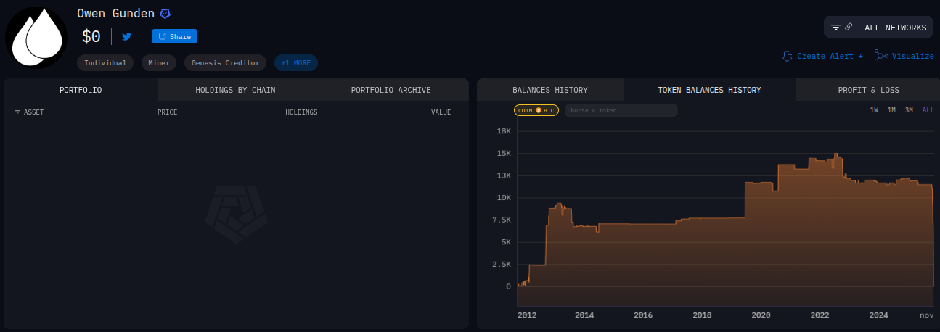Click the filter icon beside ASSET header

(17, 112)
